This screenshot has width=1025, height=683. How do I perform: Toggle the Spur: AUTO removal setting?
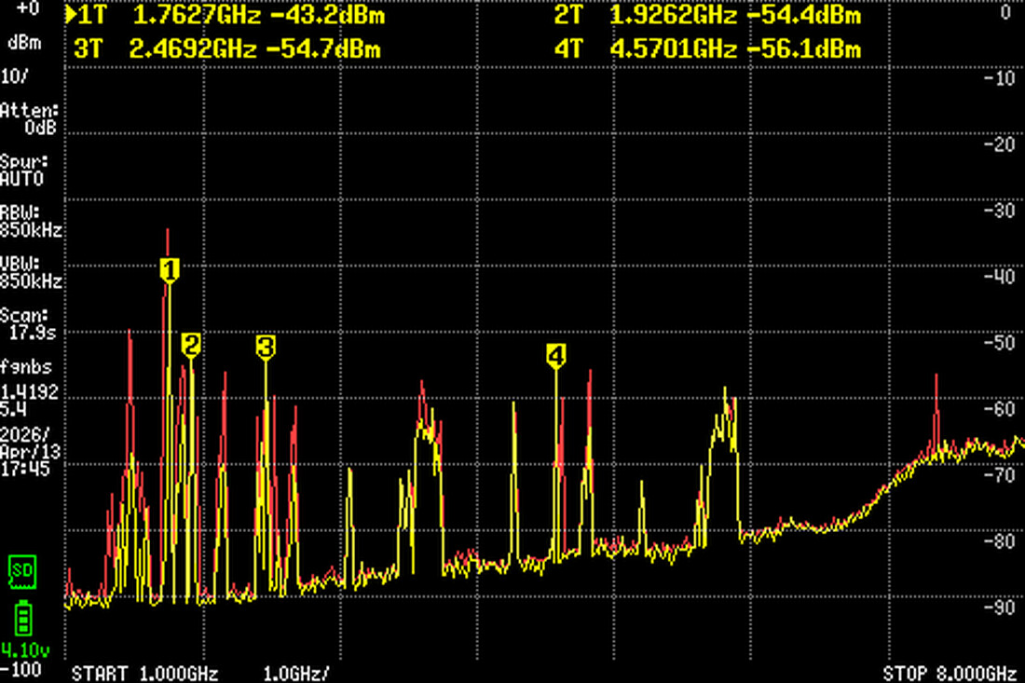tap(22, 168)
